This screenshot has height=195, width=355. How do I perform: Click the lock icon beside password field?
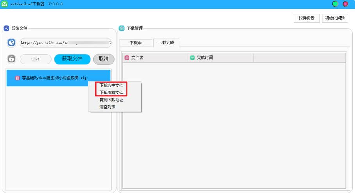[x=11, y=59]
